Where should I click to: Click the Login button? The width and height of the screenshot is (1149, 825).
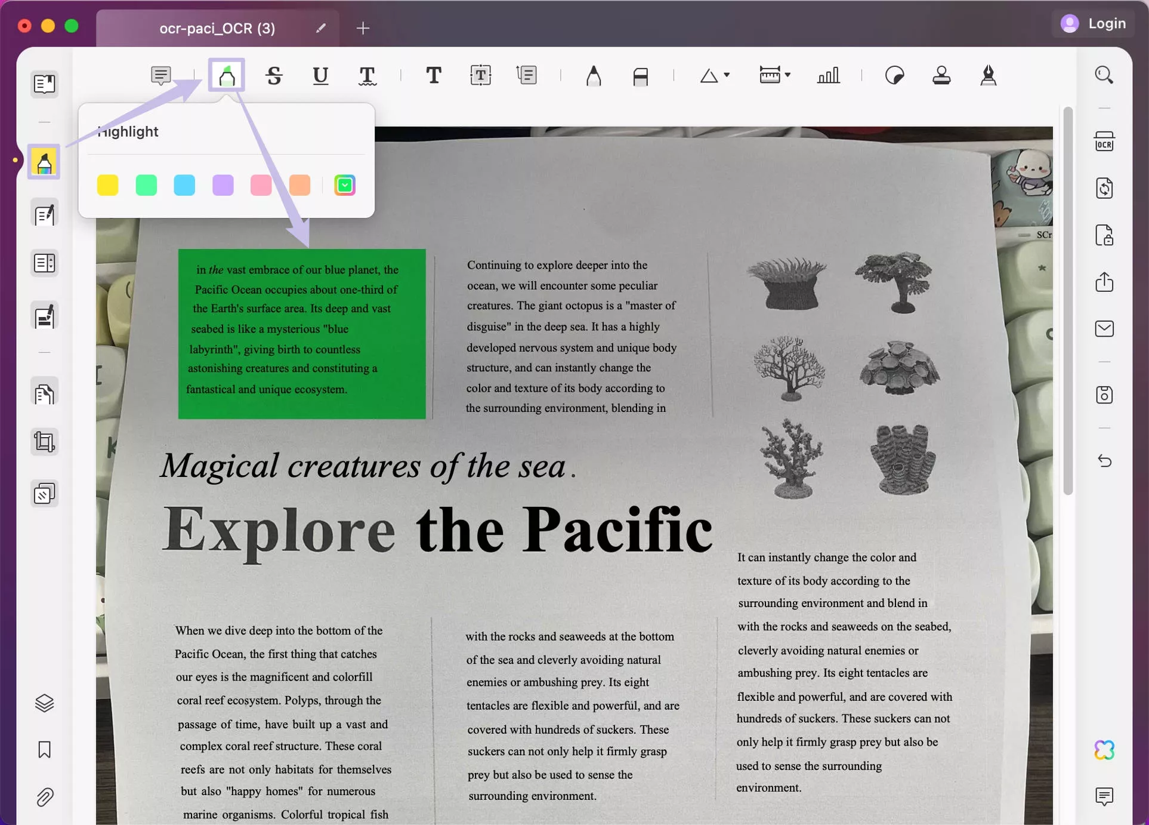pos(1094,23)
